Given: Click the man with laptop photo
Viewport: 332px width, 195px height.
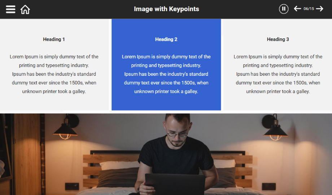Looking at the screenshot, I should coord(166,154).
